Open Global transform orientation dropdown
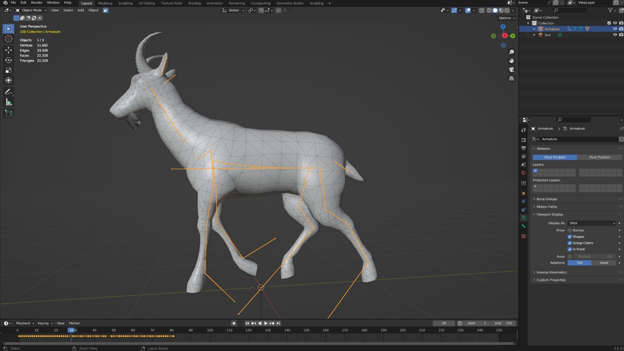 (x=233, y=10)
